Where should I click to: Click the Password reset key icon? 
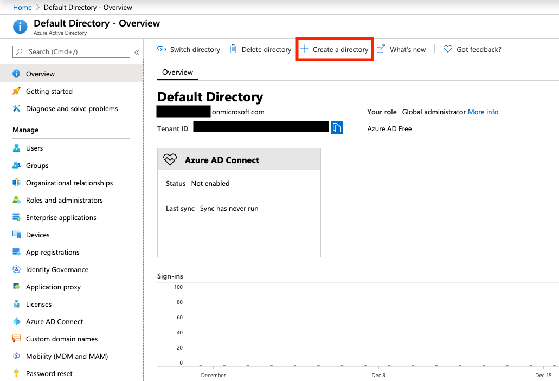(x=16, y=373)
